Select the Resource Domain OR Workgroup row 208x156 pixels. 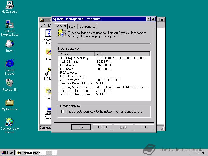(x=104, y=83)
